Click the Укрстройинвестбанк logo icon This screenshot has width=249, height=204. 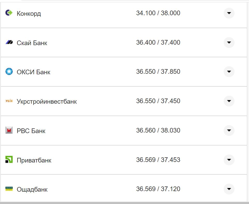[9, 101]
